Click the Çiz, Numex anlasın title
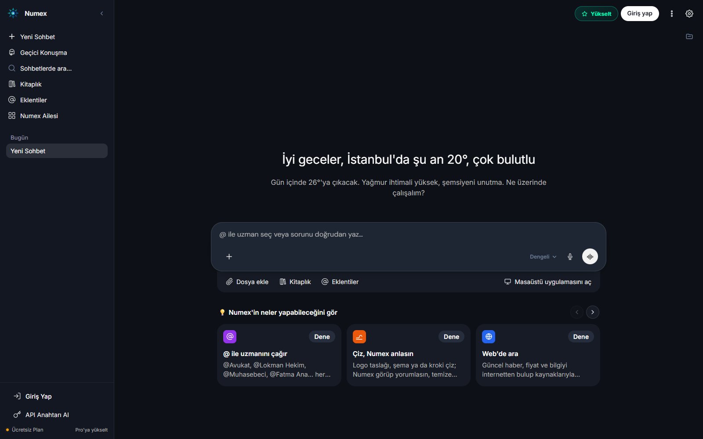The width and height of the screenshot is (703, 439). (383, 354)
